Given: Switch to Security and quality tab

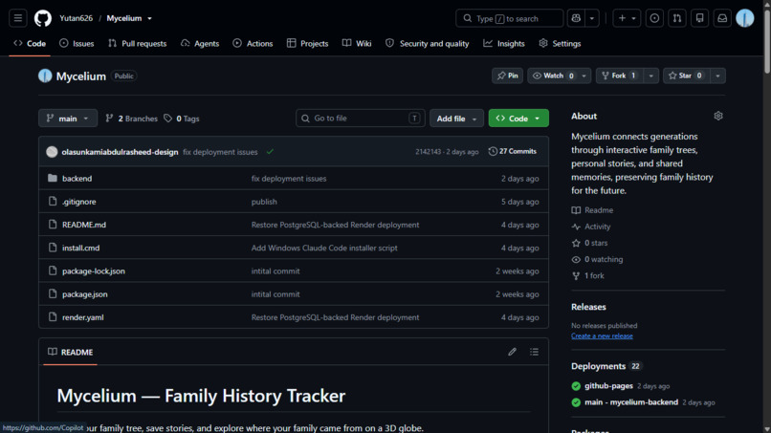Looking at the screenshot, I should tap(428, 43).
